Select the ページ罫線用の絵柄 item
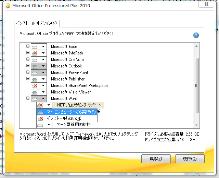The width and height of the screenshot is (219, 178). click(73, 125)
